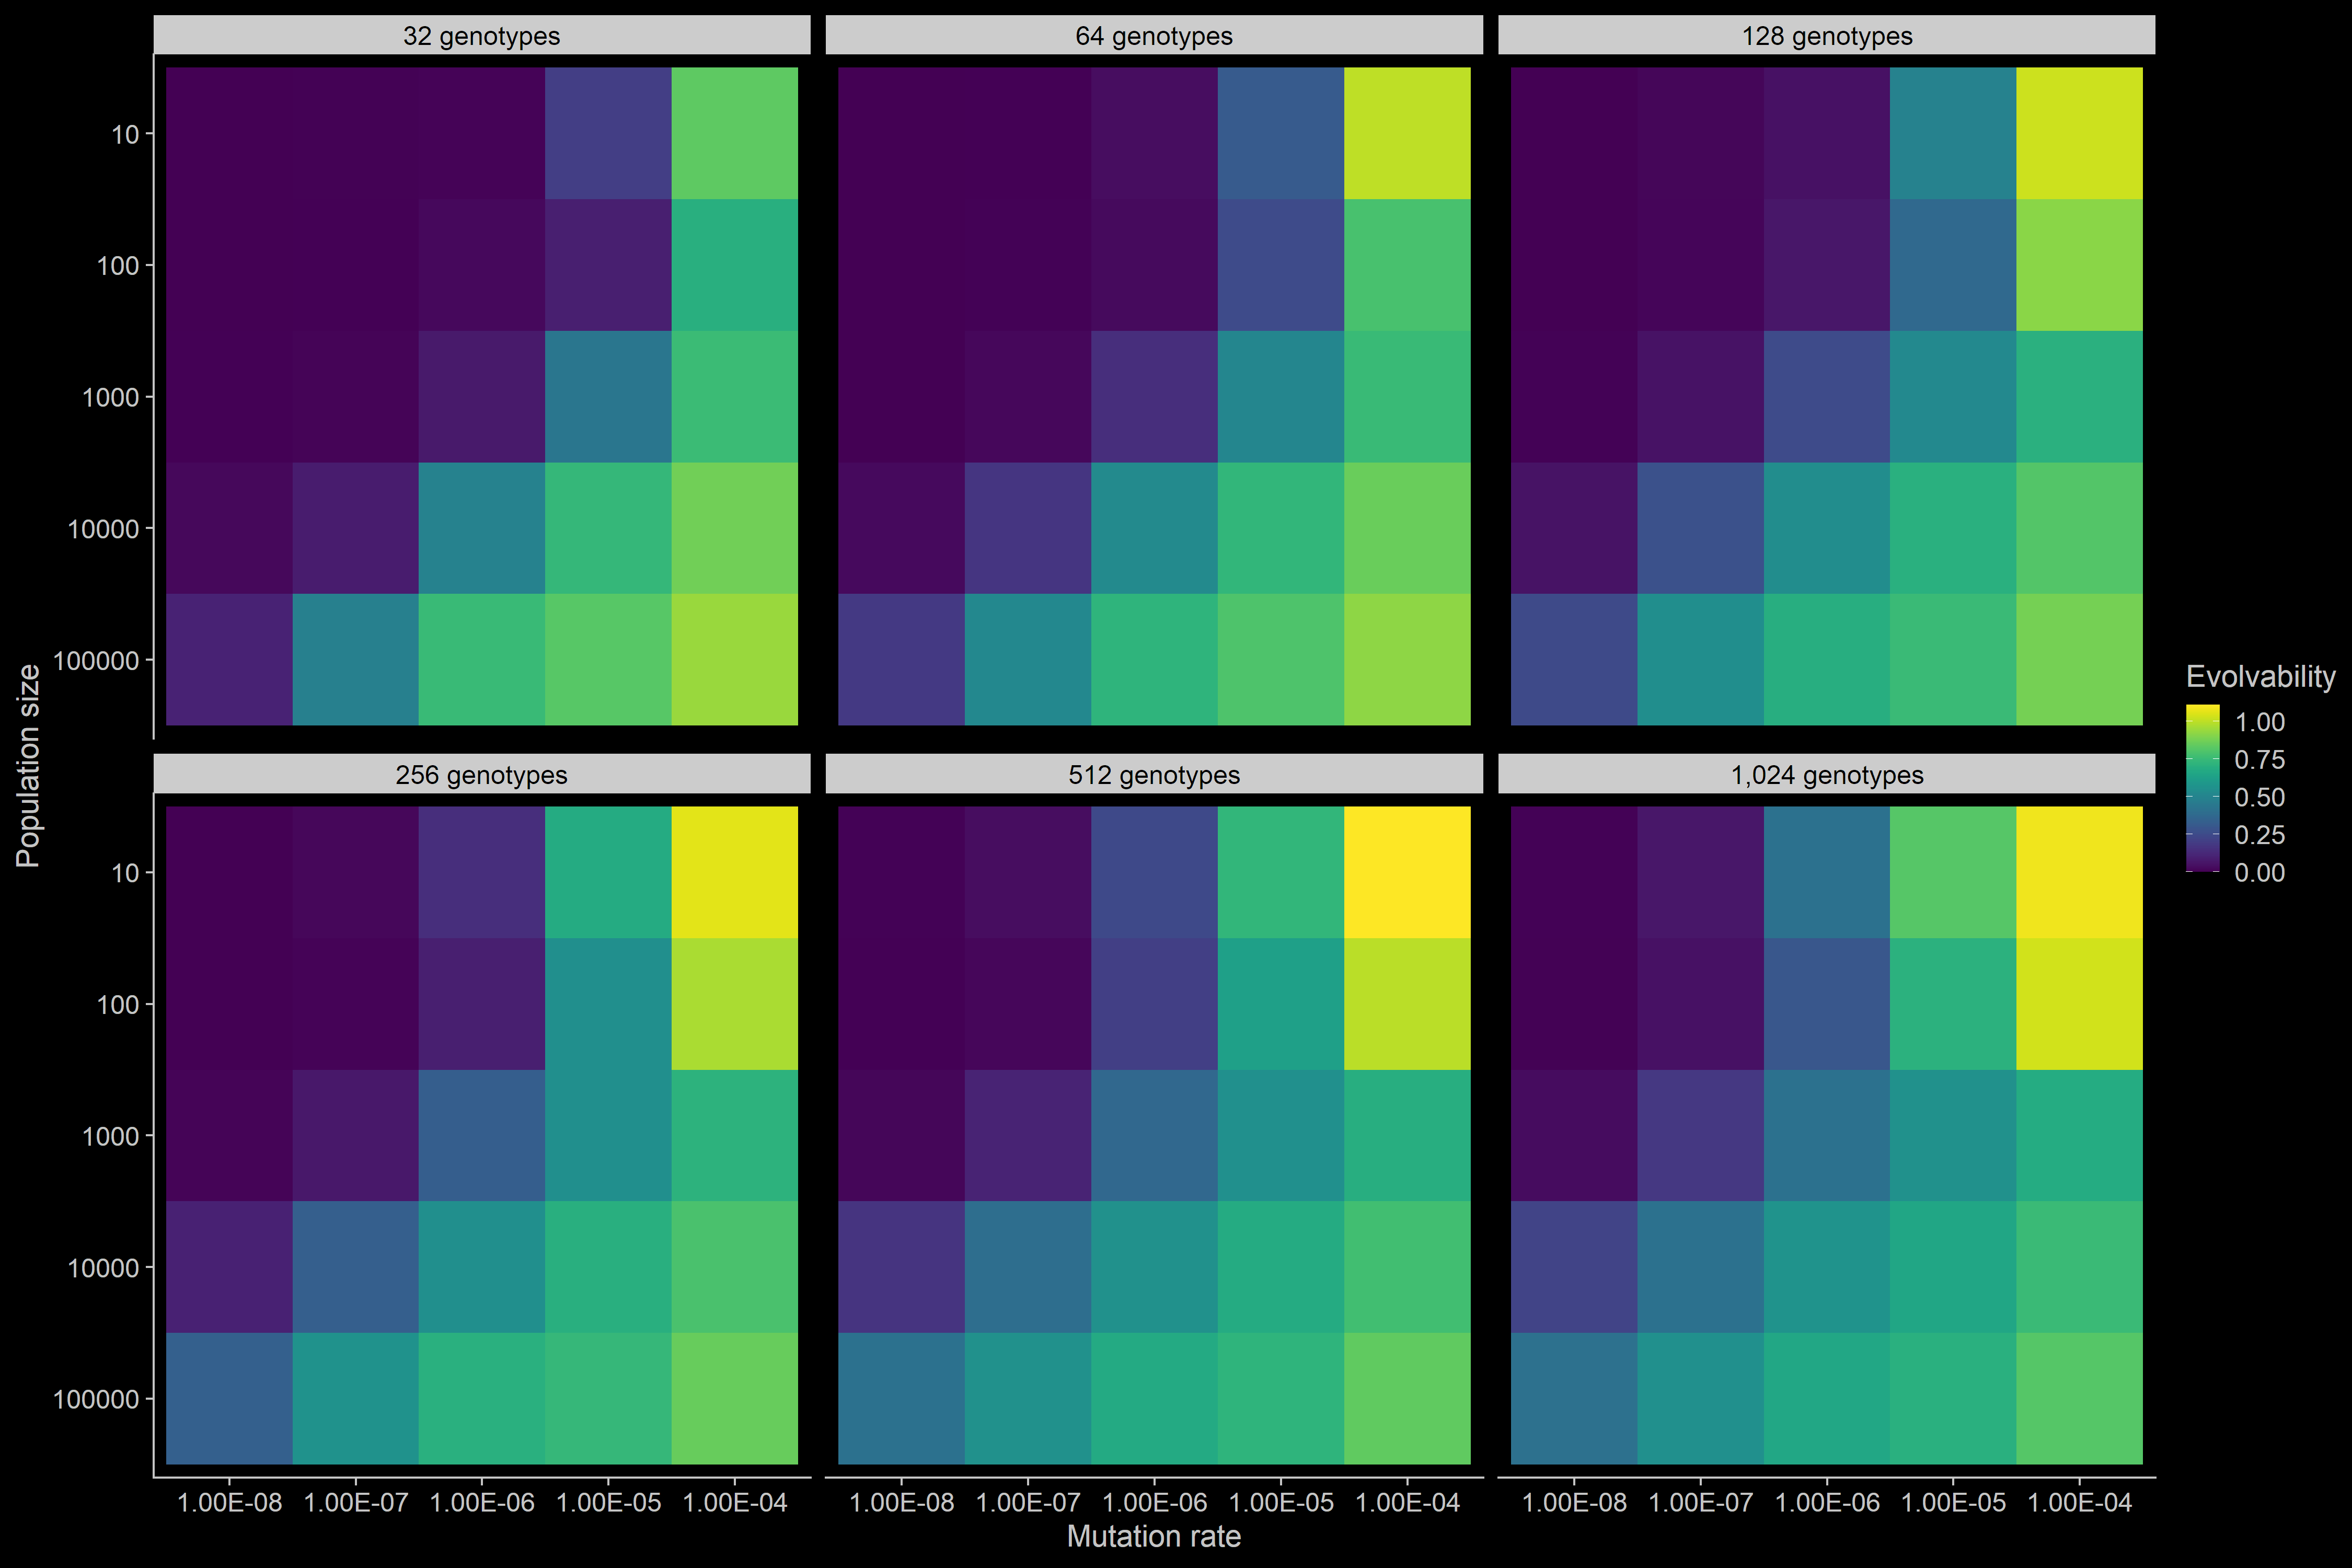
Task: Select 32 genotypes cell: population 1000, rate 1.00E-05
Action: [x=608, y=397]
